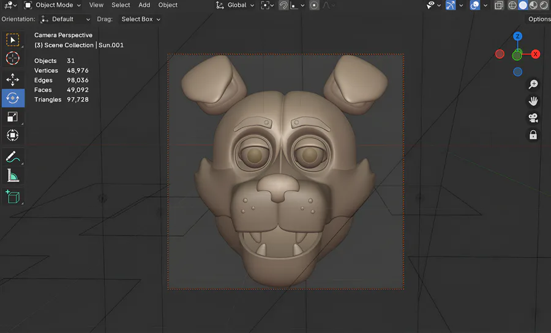Toggle proportional editing
Screen dimensions: 551x333
coord(314,5)
